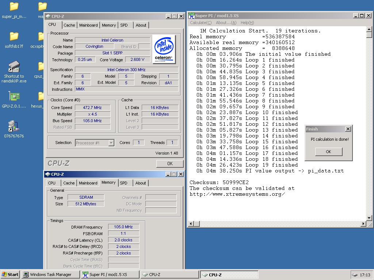The image size is (374, 280).
Task: Open the Mainboard tab in upper CPU-Z
Action: (88, 25)
